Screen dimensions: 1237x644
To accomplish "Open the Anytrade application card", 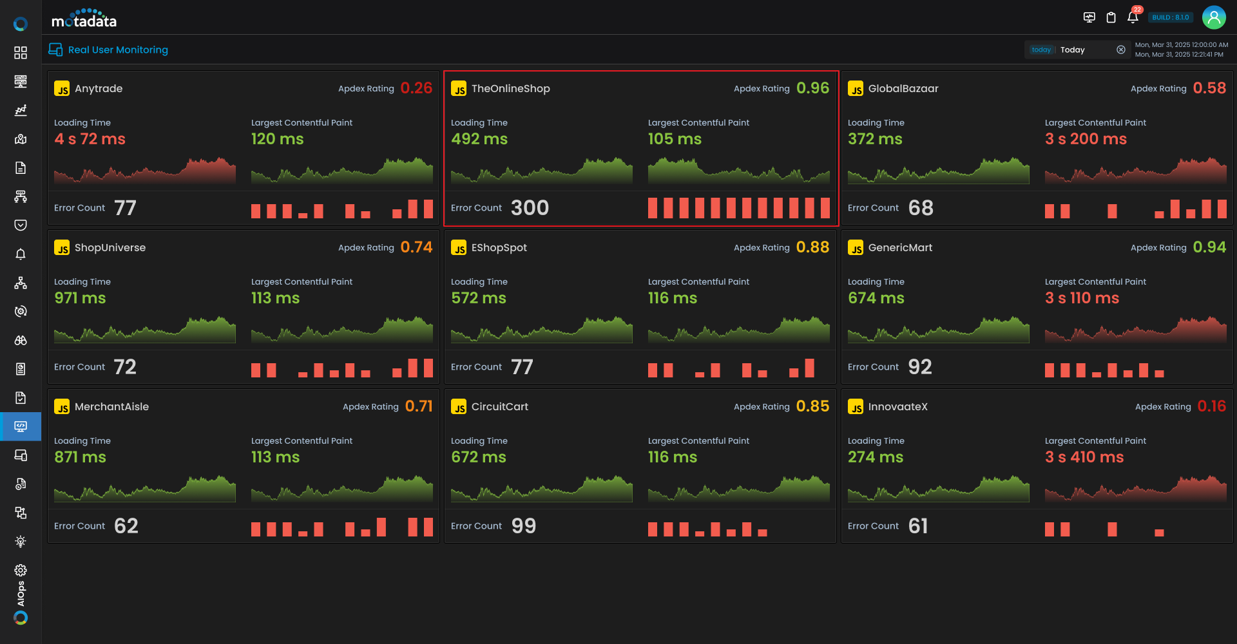I will (99, 89).
